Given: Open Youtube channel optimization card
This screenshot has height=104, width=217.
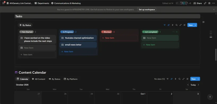Looking at the screenshot, I should tap(78, 38).
